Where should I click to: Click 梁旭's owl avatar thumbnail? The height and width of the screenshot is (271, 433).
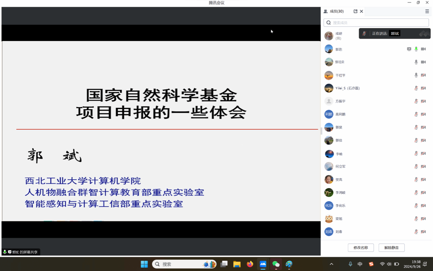[329, 219]
